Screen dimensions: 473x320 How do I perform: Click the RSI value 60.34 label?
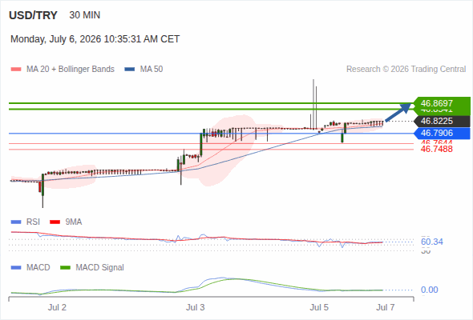pyautogui.click(x=432, y=242)
